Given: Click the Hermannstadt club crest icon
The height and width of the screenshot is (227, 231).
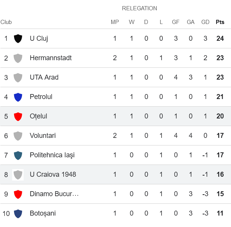Looking at the screenshot, I should pyautogui.click(x=18, y=58).
